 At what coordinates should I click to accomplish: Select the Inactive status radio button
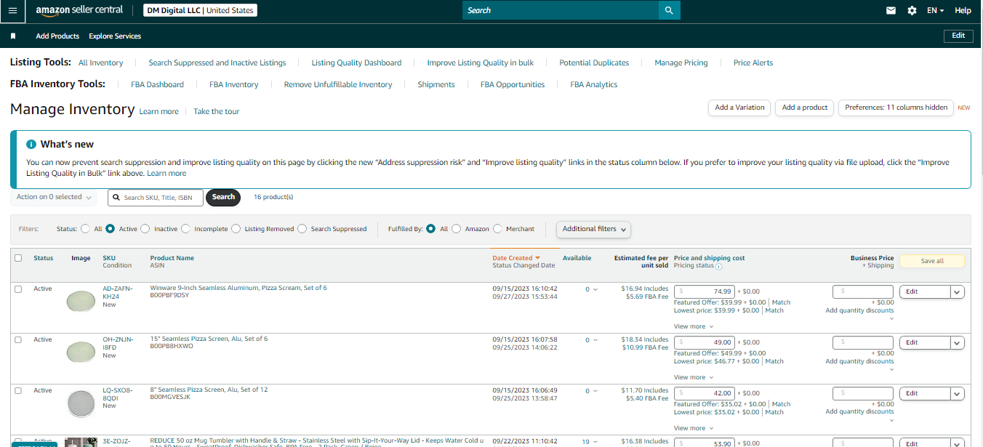(145, 229)
